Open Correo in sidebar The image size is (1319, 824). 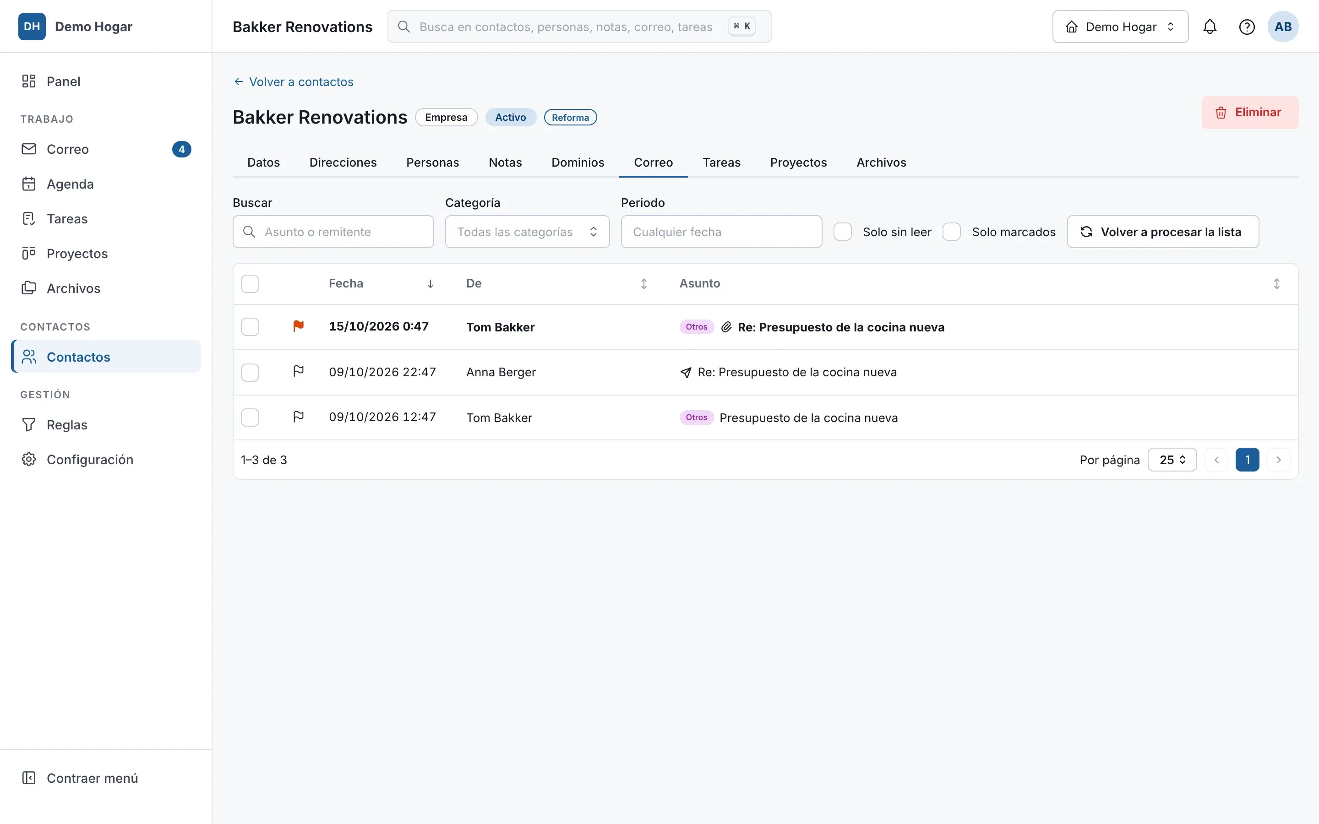click(x=106, y=149)
